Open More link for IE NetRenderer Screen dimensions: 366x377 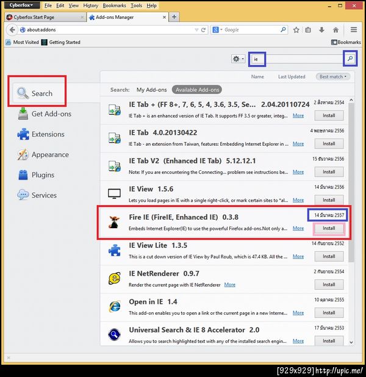click(229, 285)
